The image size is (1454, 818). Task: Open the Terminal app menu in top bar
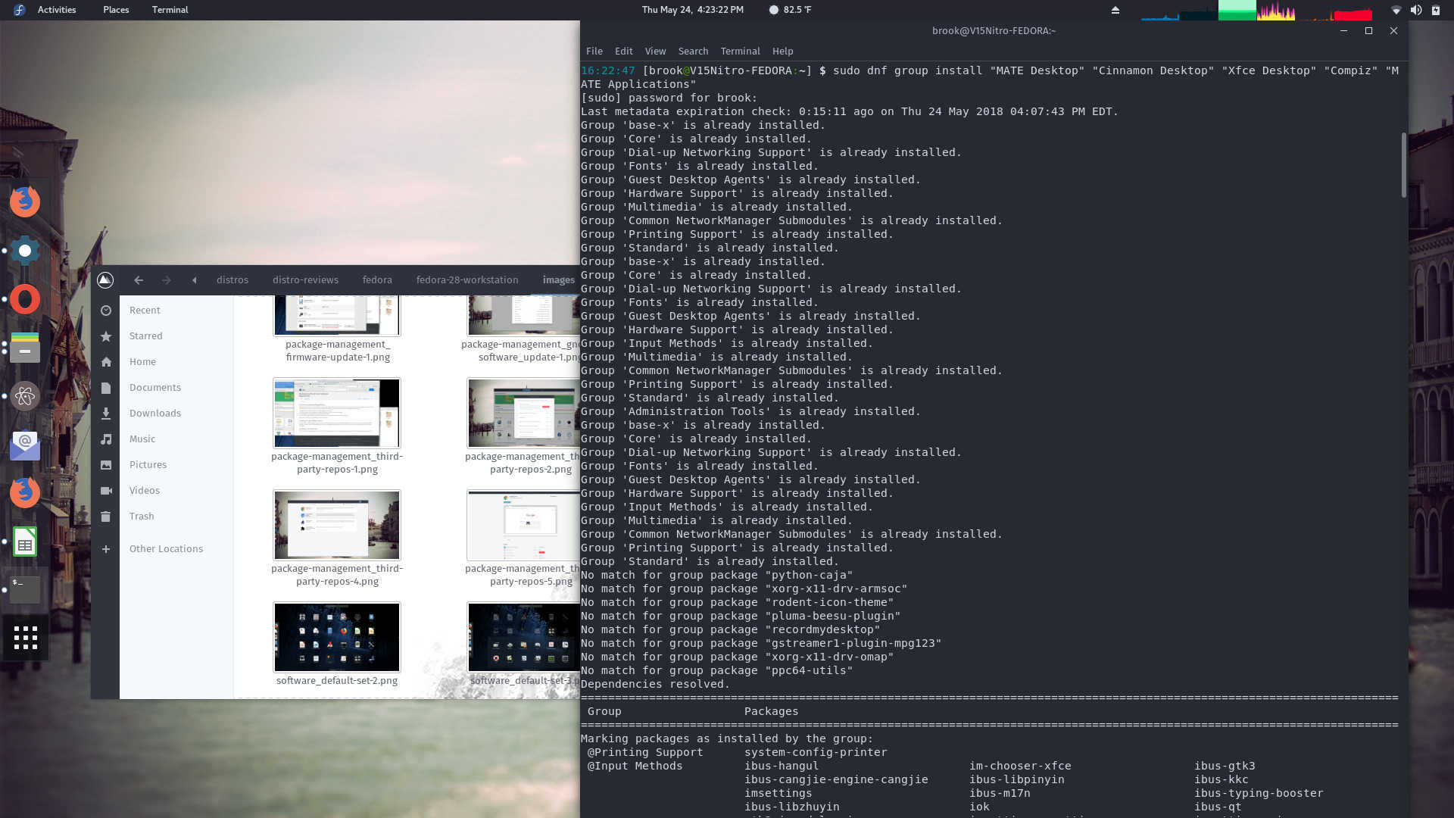point(170,10)
